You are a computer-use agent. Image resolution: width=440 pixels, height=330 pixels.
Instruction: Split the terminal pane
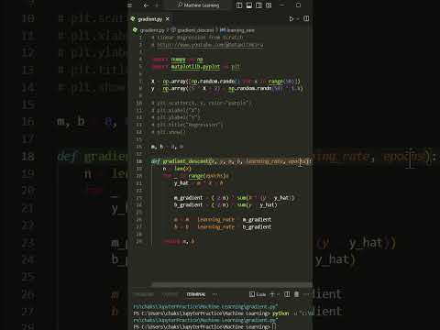click(x=287, y=294)
